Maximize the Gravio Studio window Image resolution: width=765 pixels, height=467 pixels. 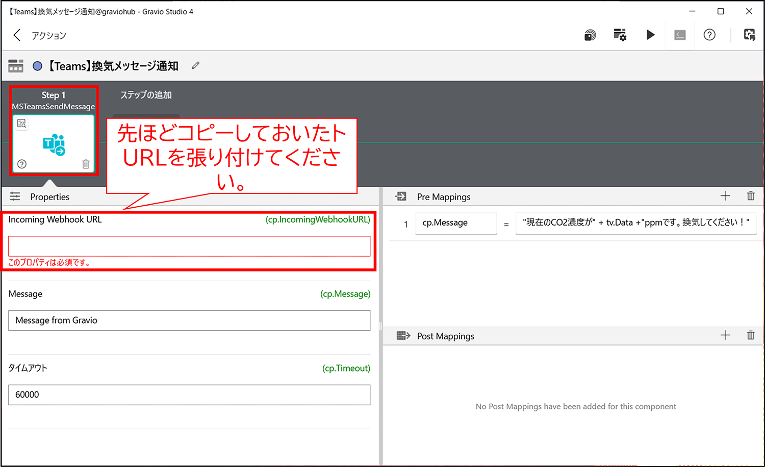point(721,11)
